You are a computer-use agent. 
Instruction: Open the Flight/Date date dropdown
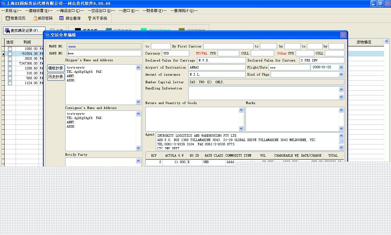[341, 67]
